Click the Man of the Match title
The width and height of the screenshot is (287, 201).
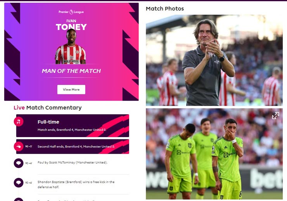click(71, 71)
